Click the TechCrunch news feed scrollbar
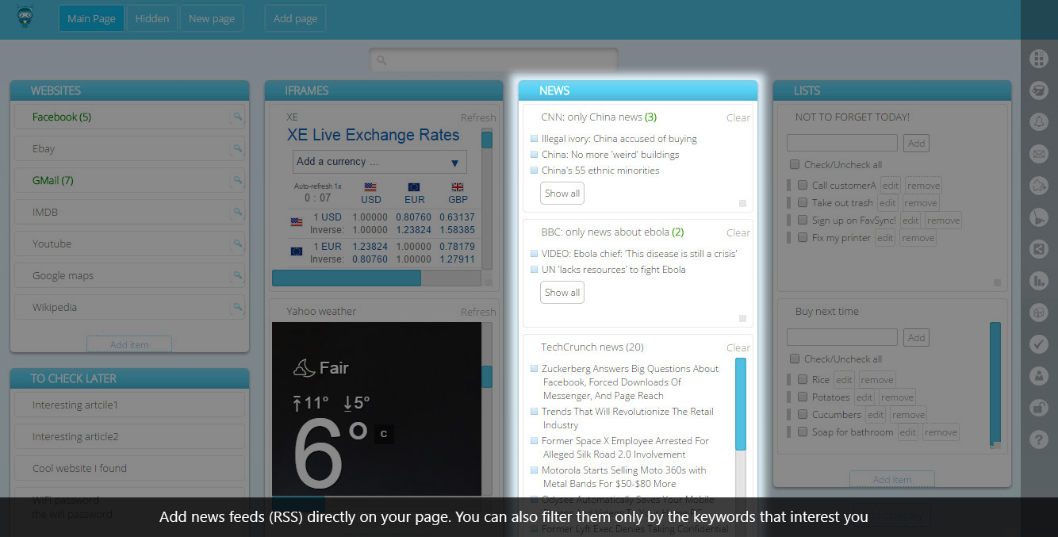This screenshot has width=1058, height=537. pyautogui.click(x=741, y=405)
